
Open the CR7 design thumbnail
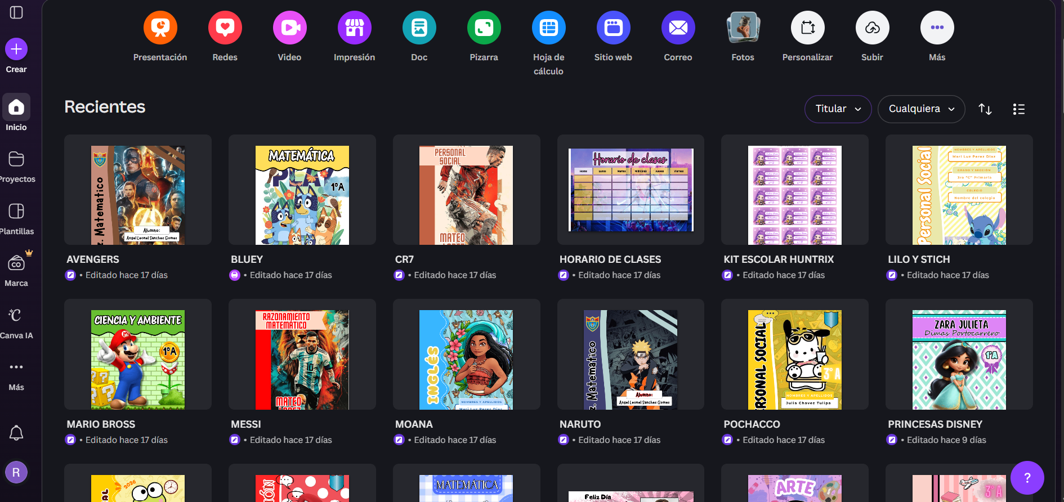pos(467,190)
